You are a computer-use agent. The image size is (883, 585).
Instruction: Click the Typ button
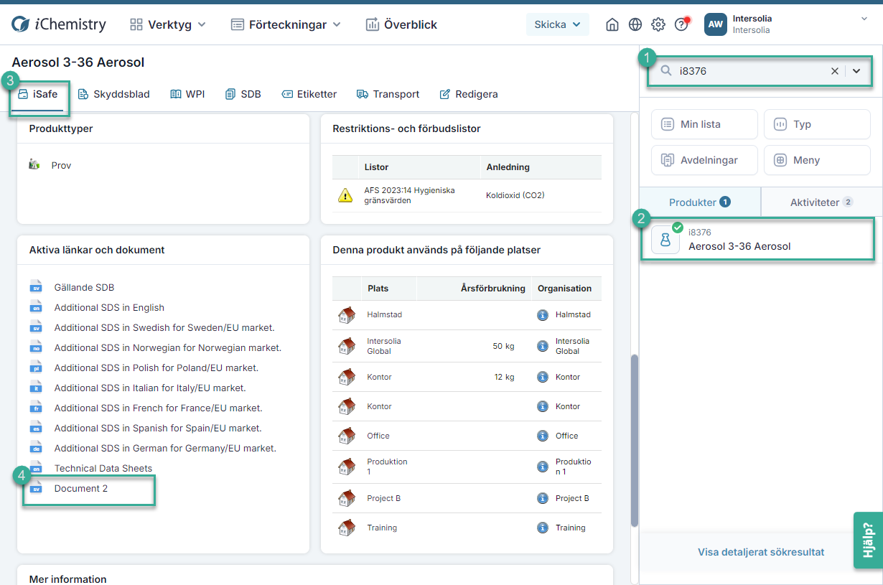tap(817, 124)
